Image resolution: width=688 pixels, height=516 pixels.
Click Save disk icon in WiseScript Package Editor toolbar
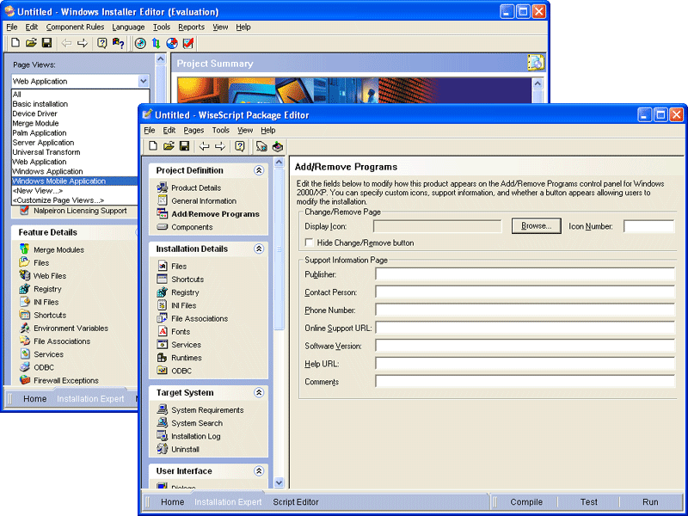pyautogui.click(x=184, y=146)
